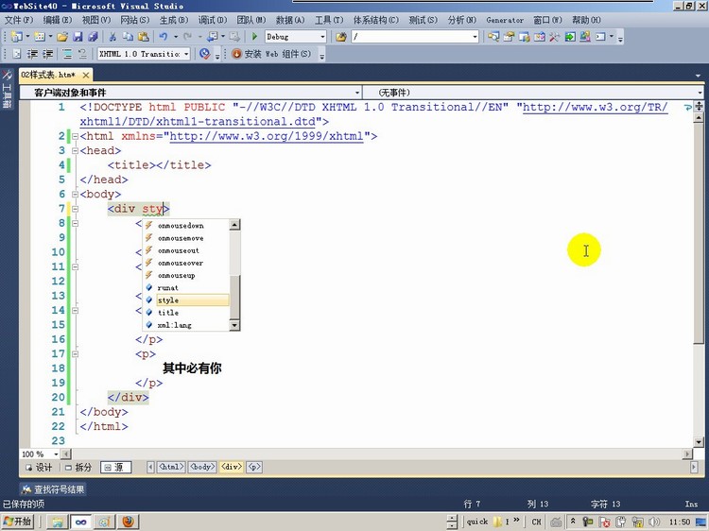The image size is (709, 531).
Task: Open the 调试(D) menu
Action: tap(213, 20)
